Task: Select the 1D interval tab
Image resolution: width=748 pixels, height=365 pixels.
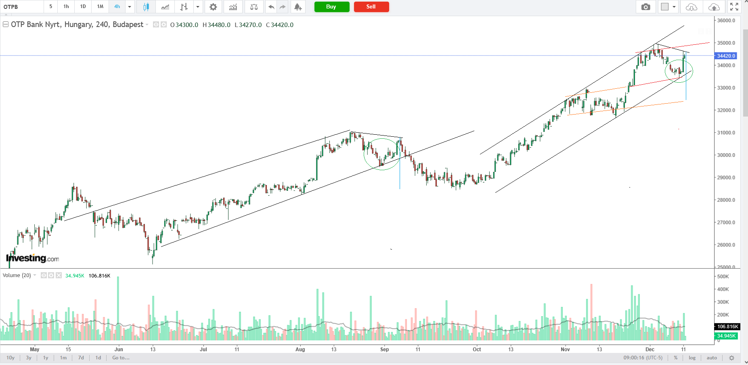Action: coord(83,7)
